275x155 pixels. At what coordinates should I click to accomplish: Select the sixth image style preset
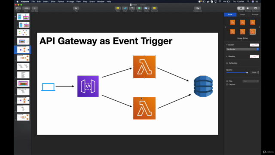point(253,32)
